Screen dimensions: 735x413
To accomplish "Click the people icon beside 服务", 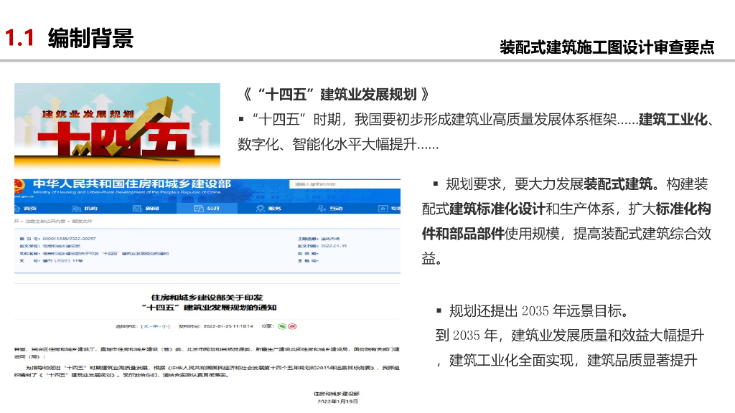I will (261, 209).
